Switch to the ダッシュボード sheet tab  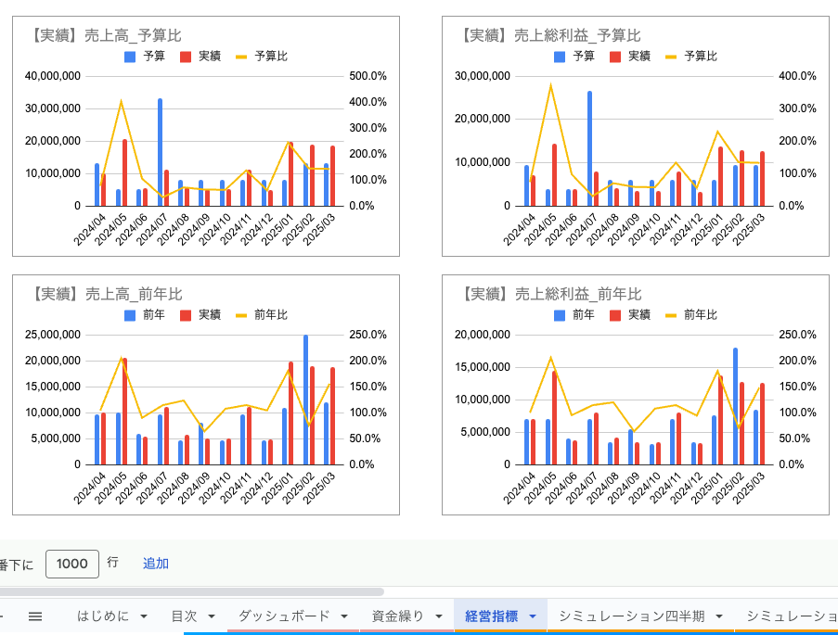284,616
